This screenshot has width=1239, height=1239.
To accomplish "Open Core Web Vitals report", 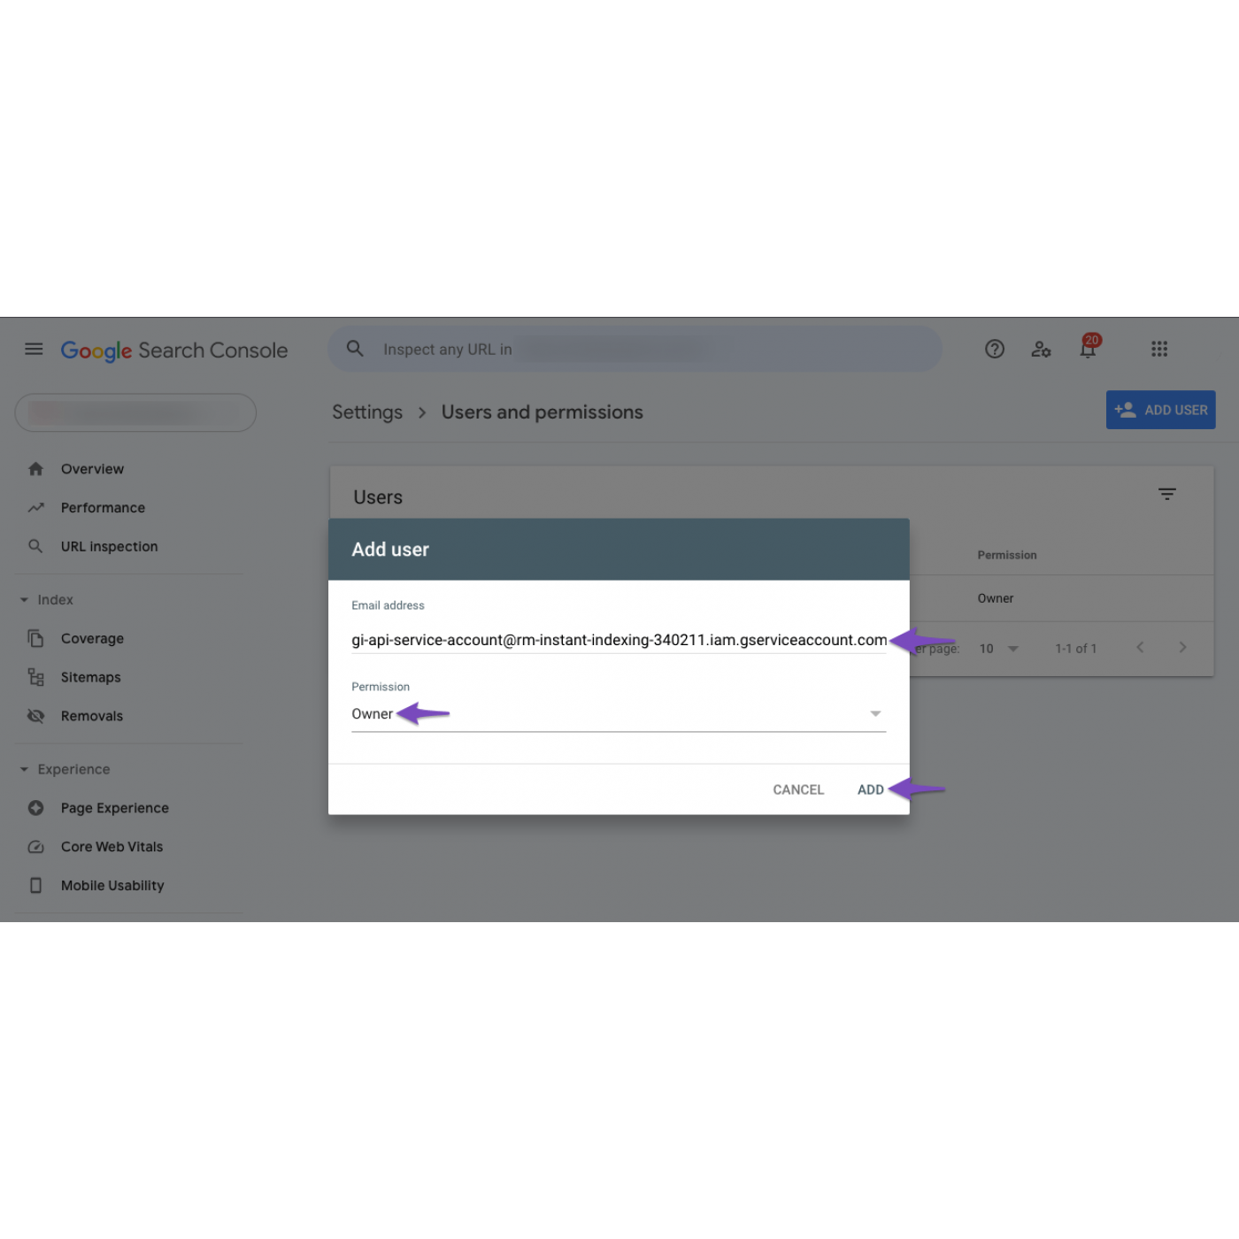I will (x=112, y=847).
